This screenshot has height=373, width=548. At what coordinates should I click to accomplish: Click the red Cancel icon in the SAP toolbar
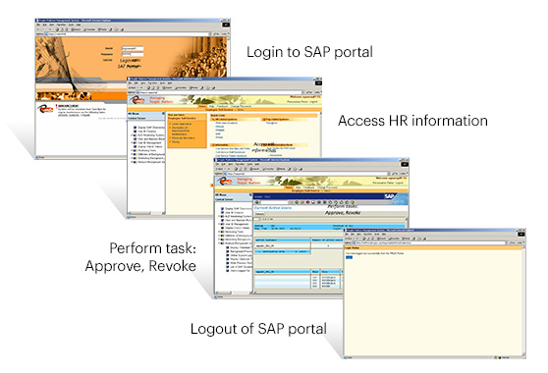307,202
